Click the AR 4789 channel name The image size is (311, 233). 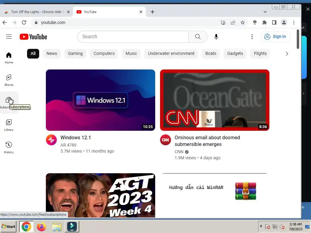(68, 145)
